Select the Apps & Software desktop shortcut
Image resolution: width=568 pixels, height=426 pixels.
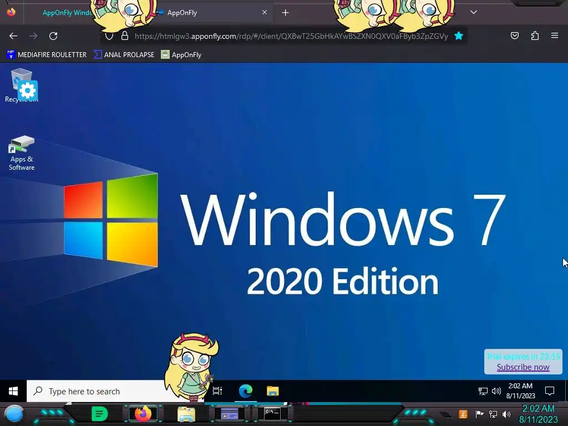pyautogui.click(x=22, y=153)
